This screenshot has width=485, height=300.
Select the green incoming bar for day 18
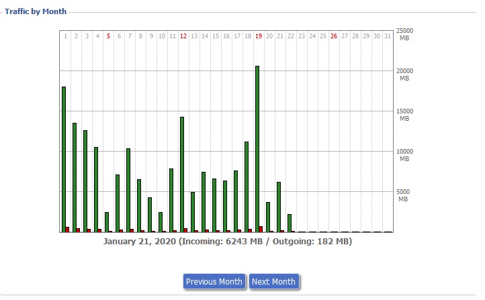[x=247, y=187]
